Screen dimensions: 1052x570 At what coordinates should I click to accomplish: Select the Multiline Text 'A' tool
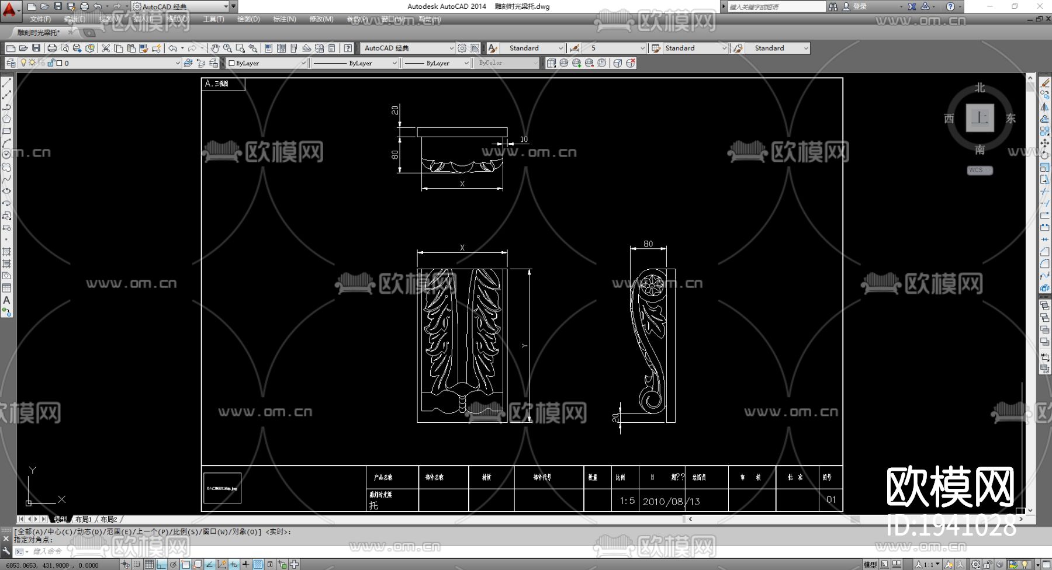tap(6, 300)
